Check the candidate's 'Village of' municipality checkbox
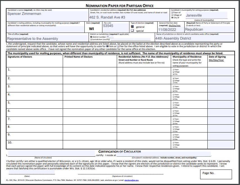 [x=172, y=15]
